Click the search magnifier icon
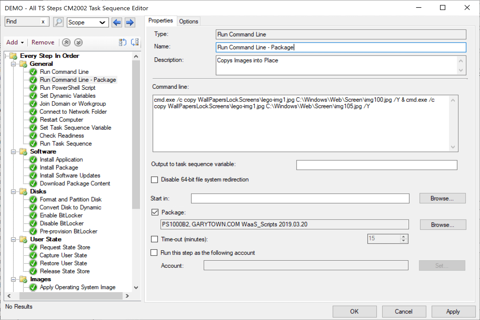The image size is (480, 320). coord(58,22)
